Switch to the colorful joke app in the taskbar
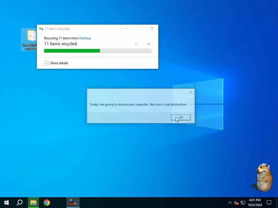 coord(73,203)
